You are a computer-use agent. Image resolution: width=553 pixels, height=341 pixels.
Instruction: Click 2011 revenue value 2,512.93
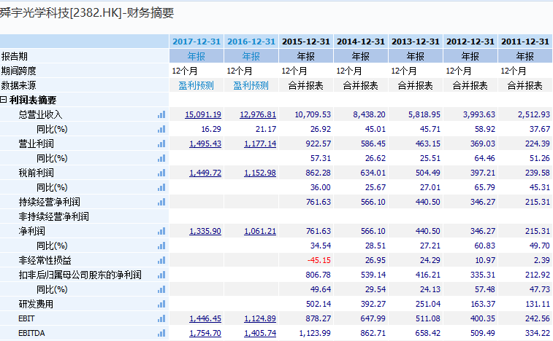click(x=534, y=114)
